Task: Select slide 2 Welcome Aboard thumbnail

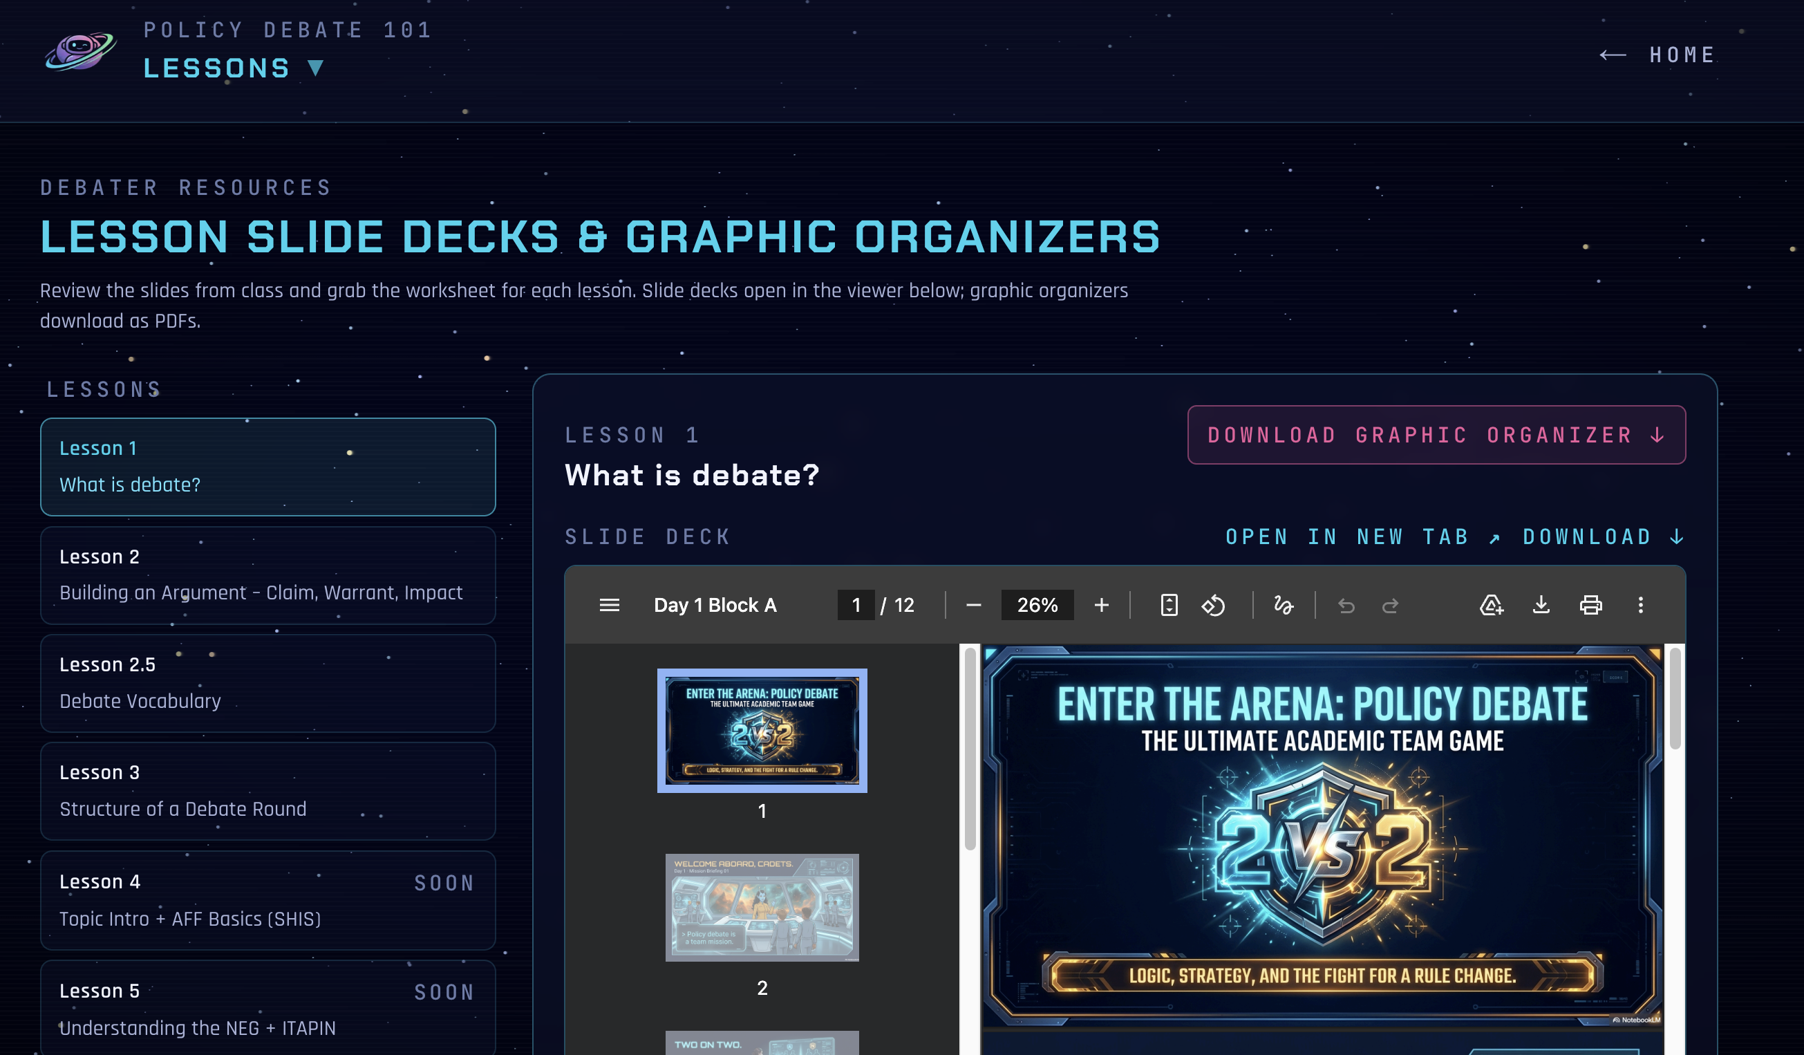Action: (x=762, y=907)
